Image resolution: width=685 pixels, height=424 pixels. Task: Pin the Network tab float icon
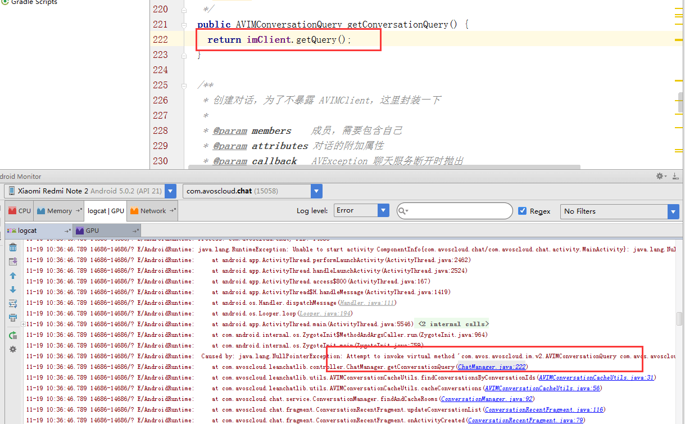tap(173, 211)
